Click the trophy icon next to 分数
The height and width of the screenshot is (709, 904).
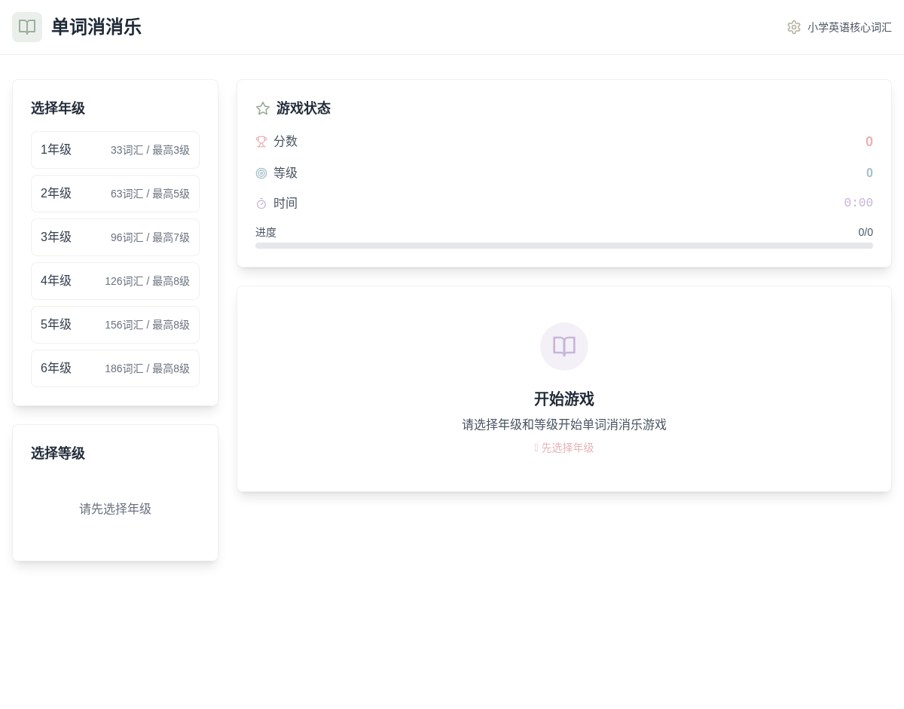[x=261, y=142]
